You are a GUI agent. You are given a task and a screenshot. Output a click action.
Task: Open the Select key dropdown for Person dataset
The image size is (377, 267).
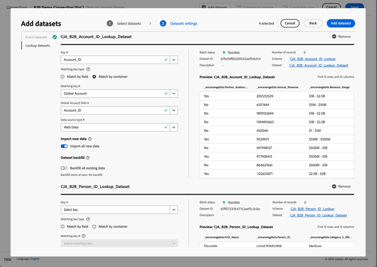coord(173,210)
